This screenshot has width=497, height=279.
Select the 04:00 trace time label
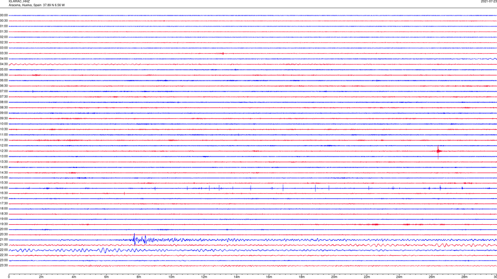4,59
